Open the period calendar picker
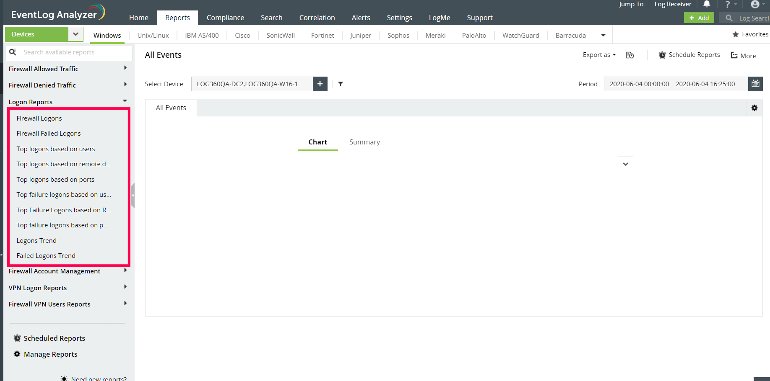 click(x=755, y=84)
